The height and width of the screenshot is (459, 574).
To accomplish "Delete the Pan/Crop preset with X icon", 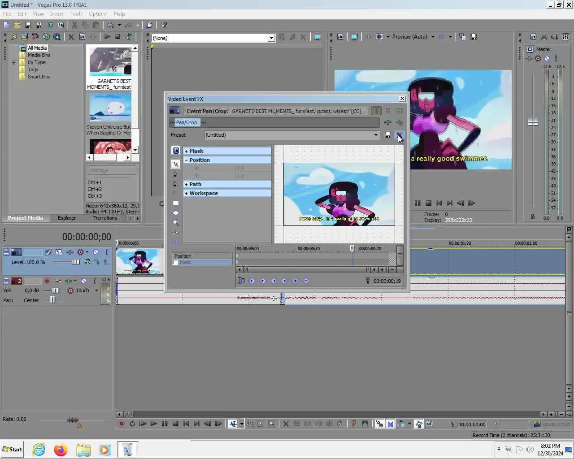I will pyautogui.click(x=399, y=135).
